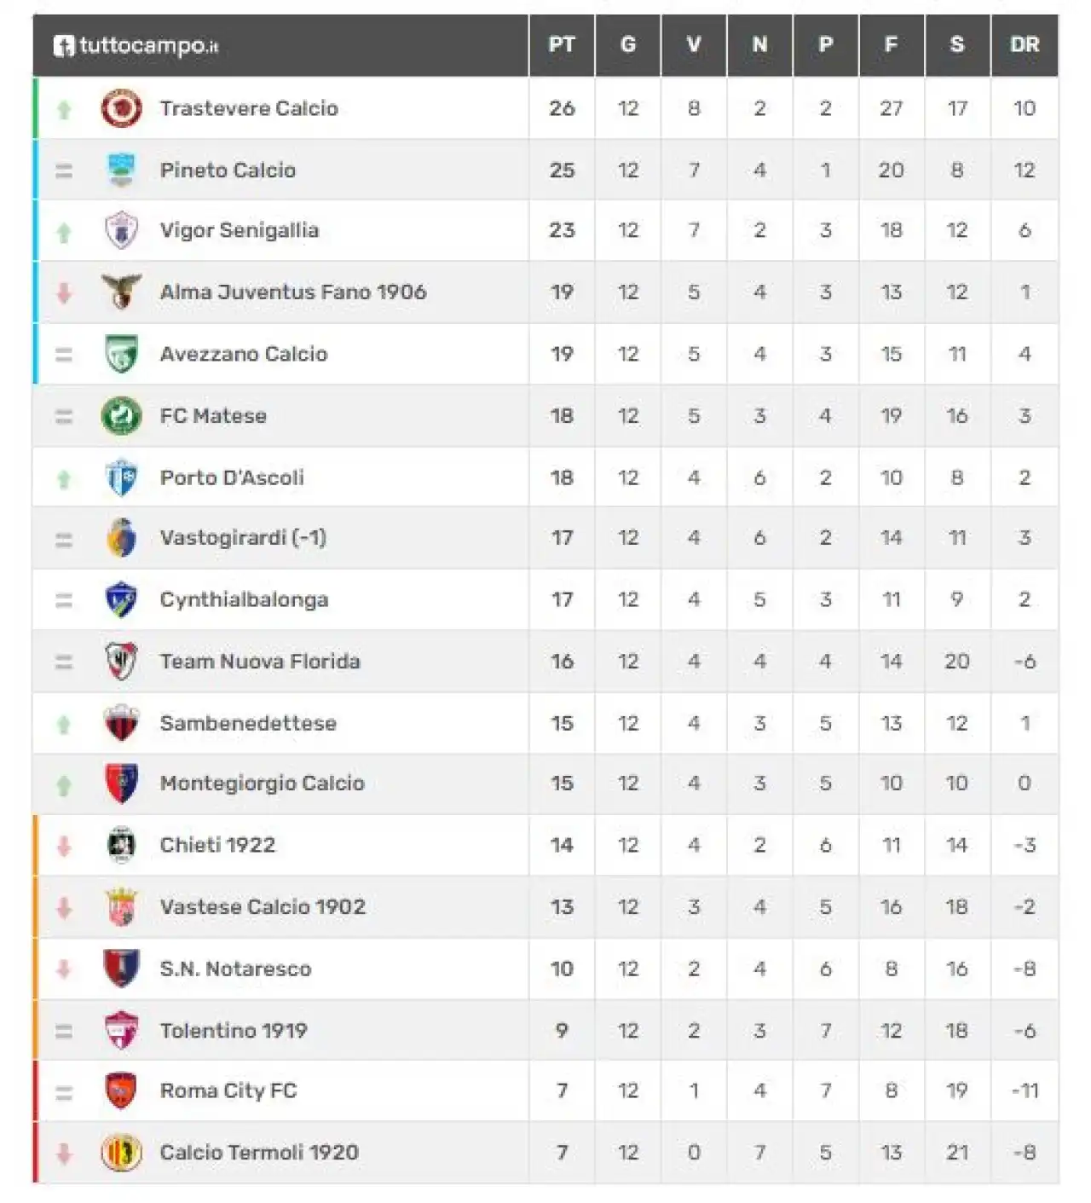Screen dimensions: 1091x1203
Task: Click the F goals-scored column header
Action: (x=892, y=44)
